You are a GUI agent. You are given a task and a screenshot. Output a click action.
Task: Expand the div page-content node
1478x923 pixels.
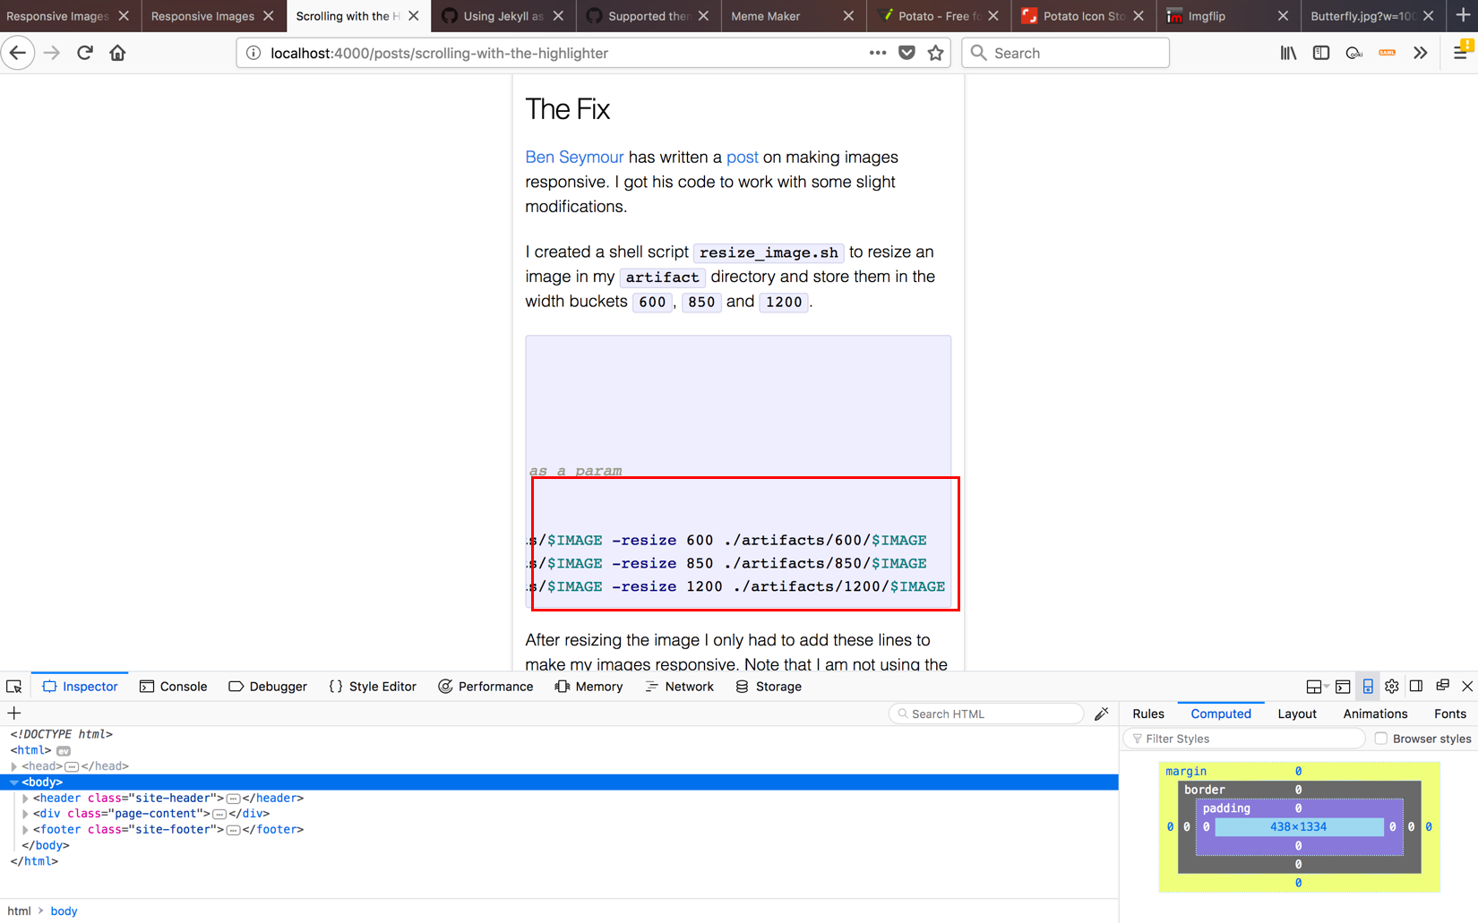click(26, 814)
